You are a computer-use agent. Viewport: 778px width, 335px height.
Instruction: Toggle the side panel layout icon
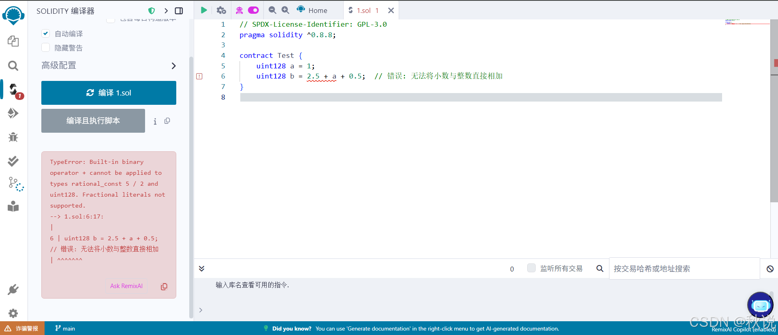[179, 11]
